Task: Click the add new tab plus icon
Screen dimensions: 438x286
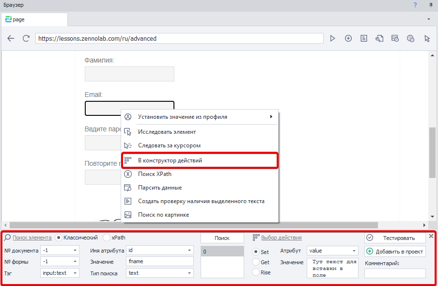Action: (x=348, y=38)
